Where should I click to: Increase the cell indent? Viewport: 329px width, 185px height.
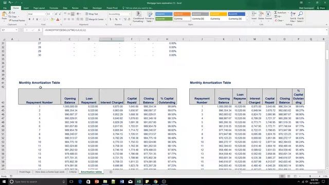point(82,20)
